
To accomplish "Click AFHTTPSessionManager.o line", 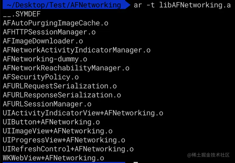I will 49,32.
